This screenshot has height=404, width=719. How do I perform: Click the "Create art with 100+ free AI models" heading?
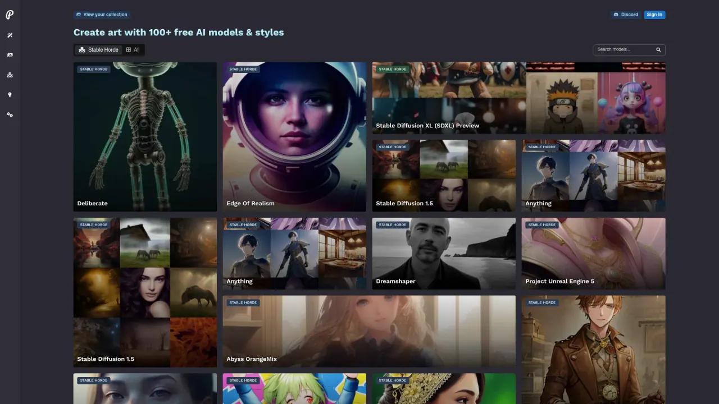click(179, 33)
